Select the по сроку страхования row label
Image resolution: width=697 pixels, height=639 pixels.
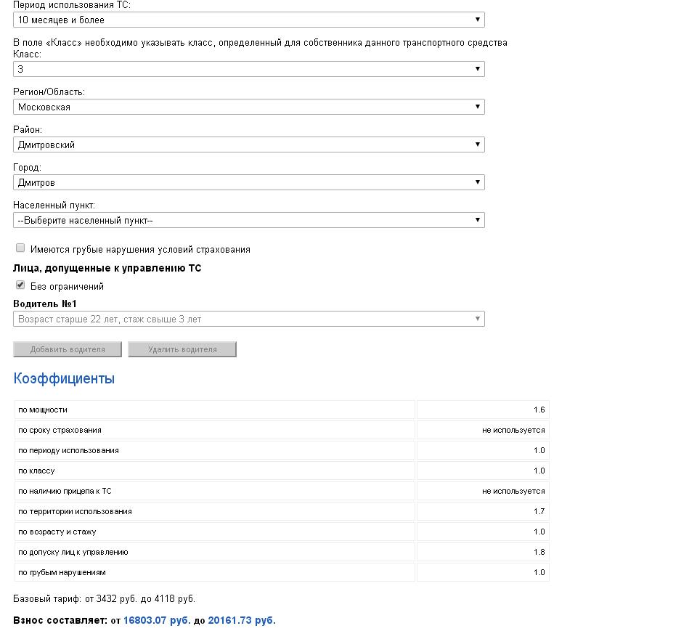click(x=60, y=430)
